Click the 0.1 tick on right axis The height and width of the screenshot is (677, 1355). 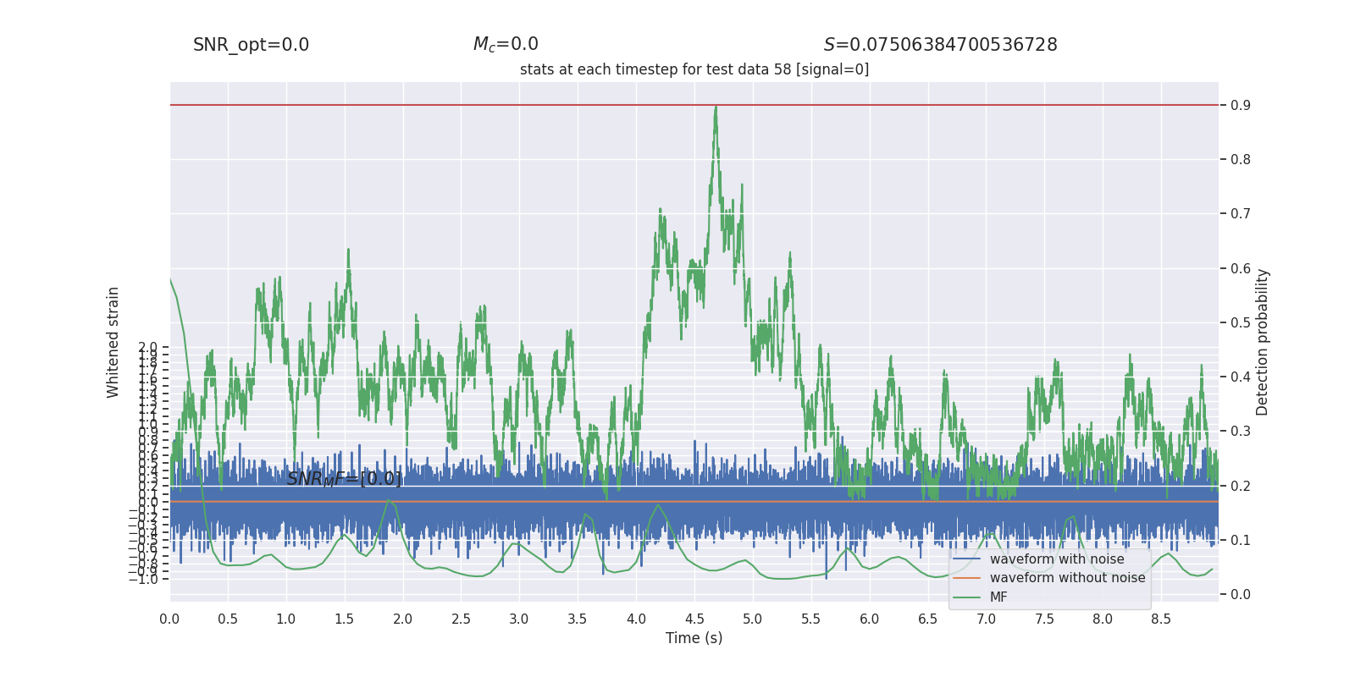click(x=1241, y=541)
